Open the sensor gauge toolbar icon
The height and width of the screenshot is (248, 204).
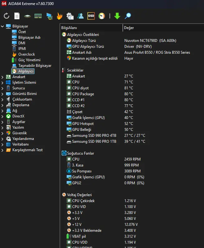point(102,16)
